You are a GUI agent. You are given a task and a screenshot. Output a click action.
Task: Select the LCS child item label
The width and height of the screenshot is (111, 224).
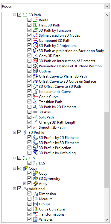pos(42,163)
